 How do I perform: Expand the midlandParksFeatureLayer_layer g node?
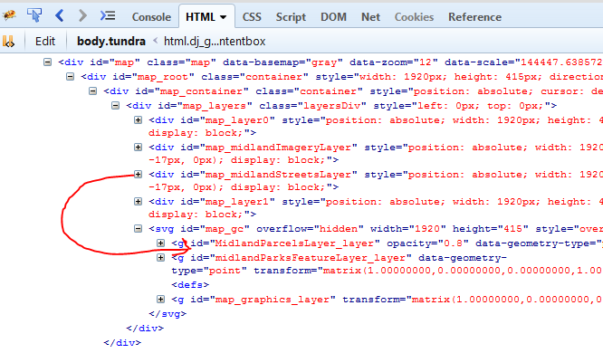161,257
